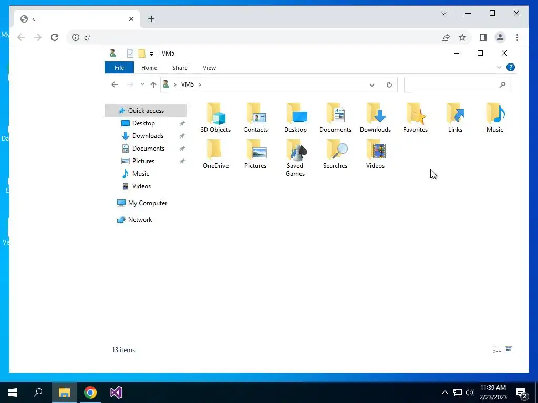Select Network in navigation pane

(140, 220)
